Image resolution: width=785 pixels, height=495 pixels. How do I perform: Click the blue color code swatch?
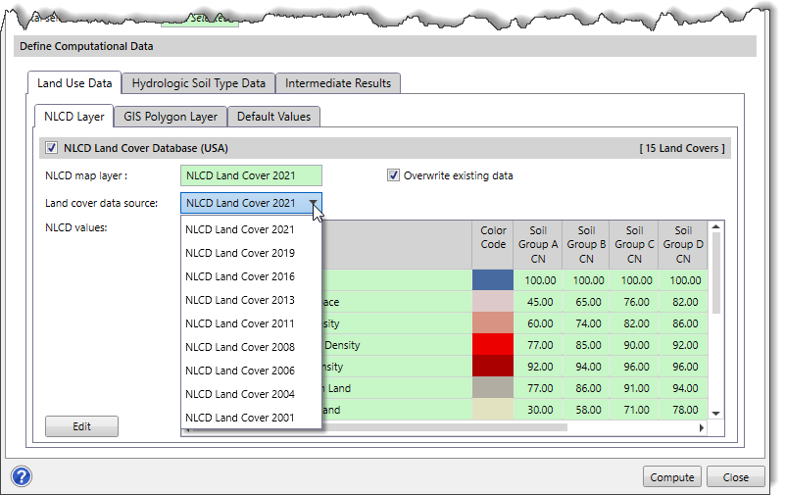point(493,279)
